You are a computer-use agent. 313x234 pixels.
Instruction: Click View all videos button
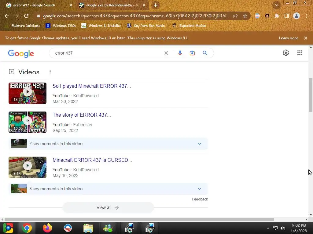108,207
